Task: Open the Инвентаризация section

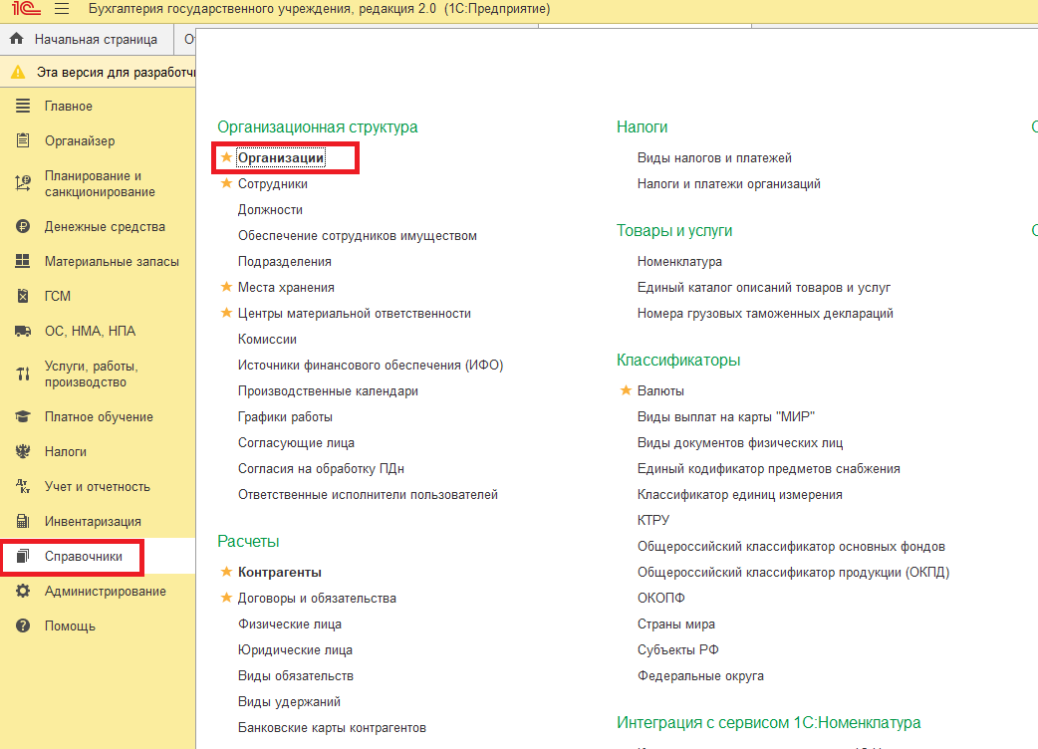Action: pyautogui.click(x=93, y=521)
